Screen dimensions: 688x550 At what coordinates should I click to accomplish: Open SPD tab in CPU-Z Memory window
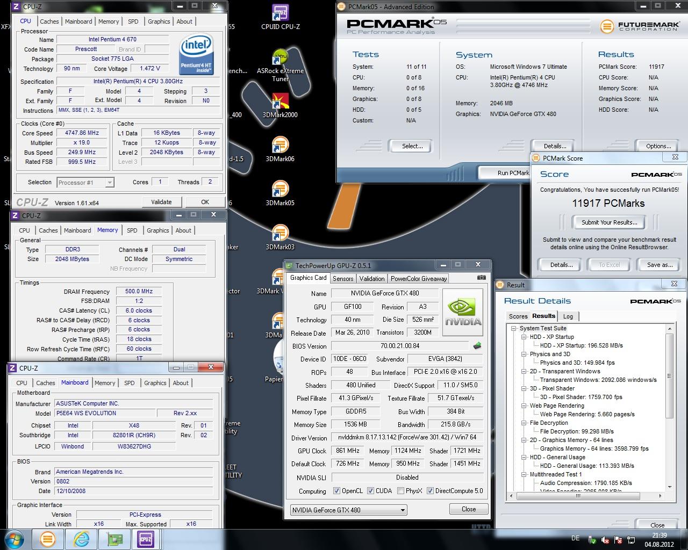[132, 230]
